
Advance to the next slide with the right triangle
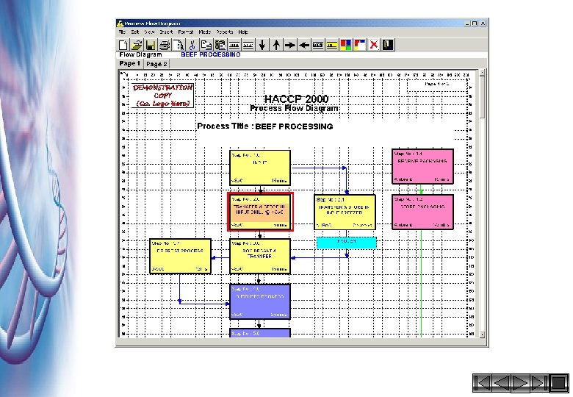coord(520,383)
